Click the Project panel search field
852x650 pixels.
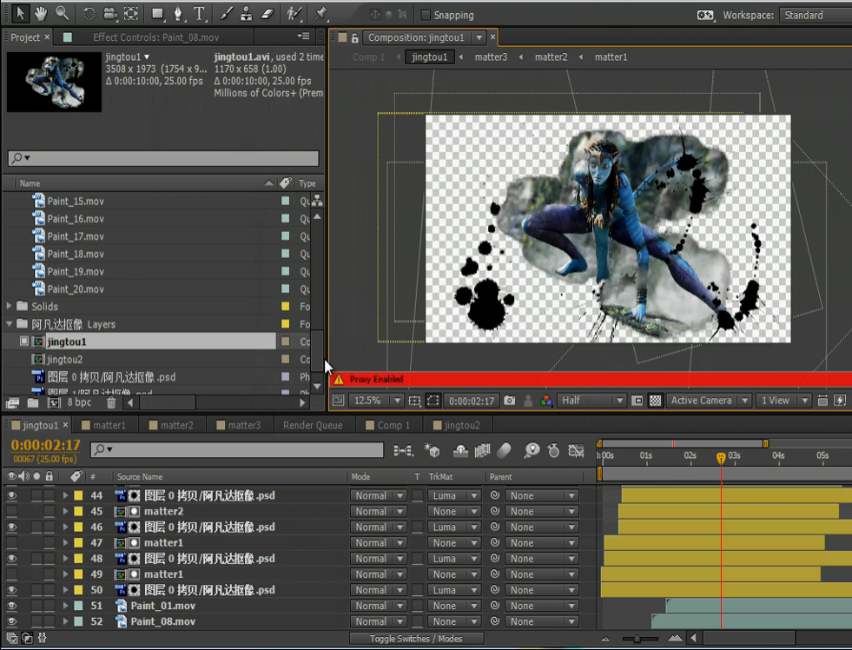tap(163, 158)
